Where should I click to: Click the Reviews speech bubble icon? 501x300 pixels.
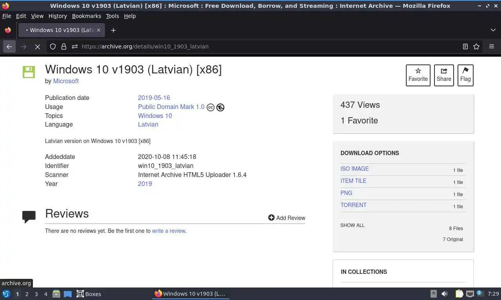click(x=29, y=216)
